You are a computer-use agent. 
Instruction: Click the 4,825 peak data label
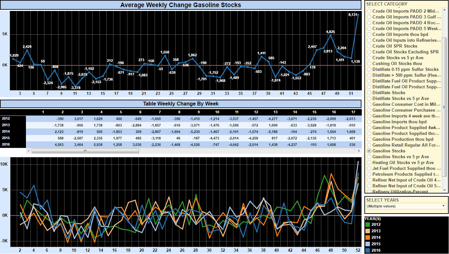(330, 32)
